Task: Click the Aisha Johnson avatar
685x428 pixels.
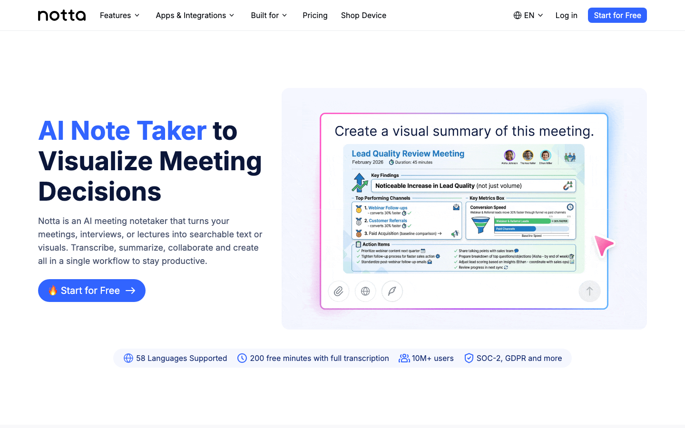Action: point(509,156)
